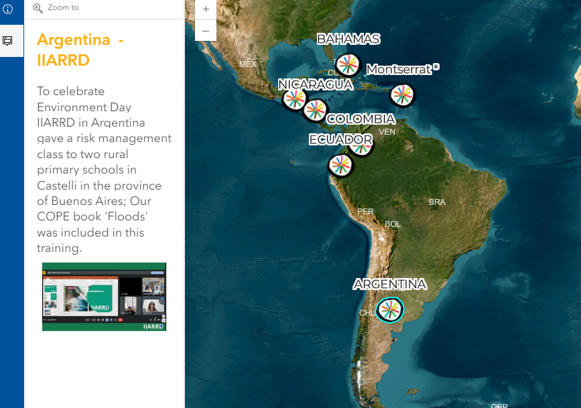The height and width of the screenshot is (408, 581).
Task: Click the ARGENTINA map label
Action: tap(389, 284)
